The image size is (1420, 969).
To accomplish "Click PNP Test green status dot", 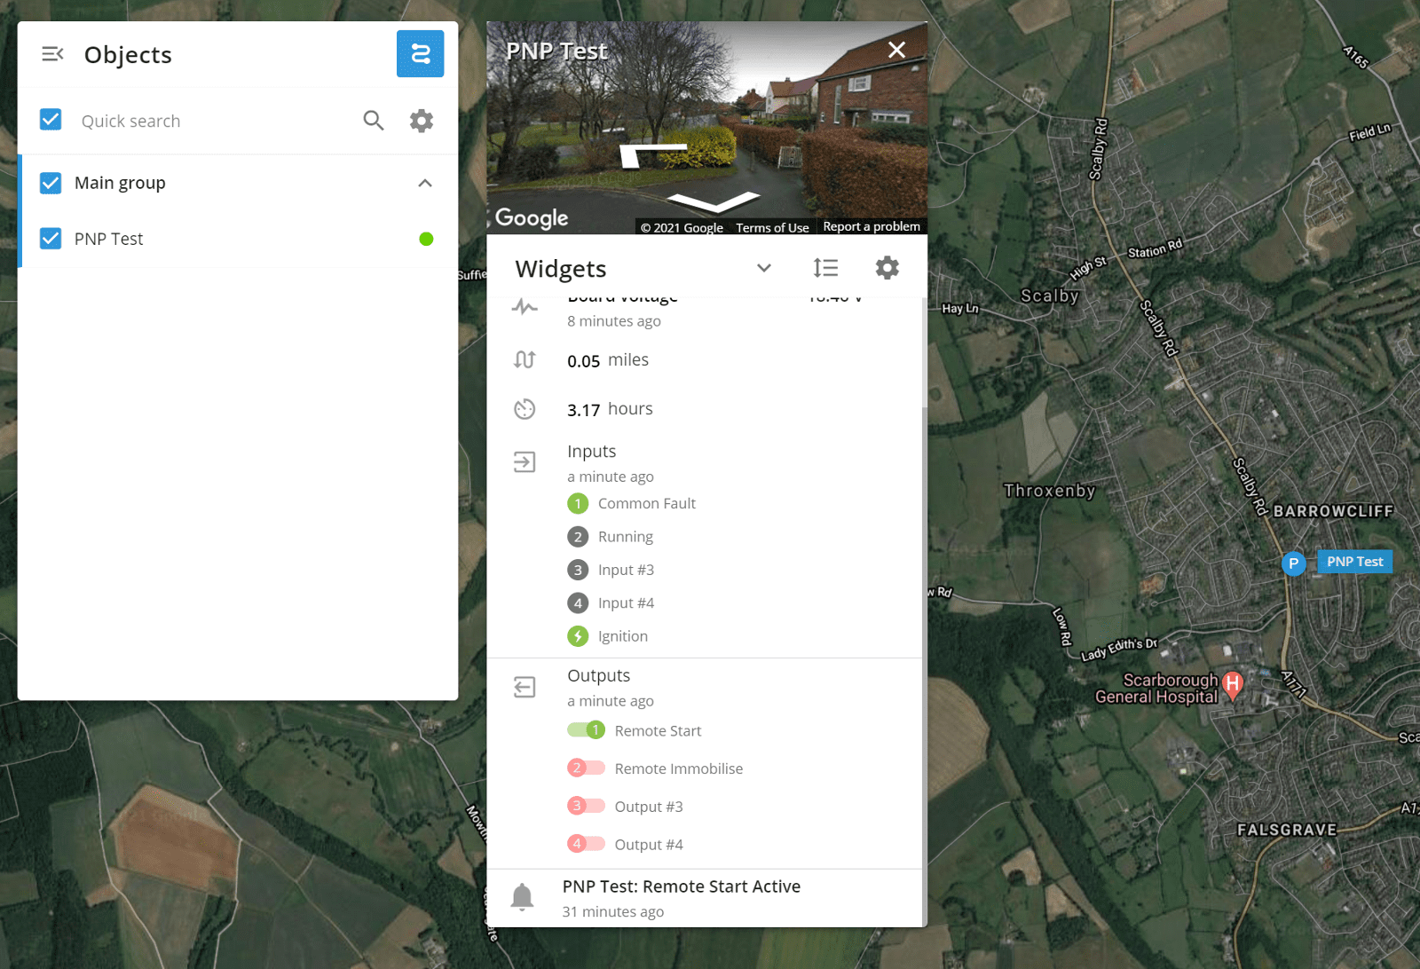I will (x=426, y=239).
